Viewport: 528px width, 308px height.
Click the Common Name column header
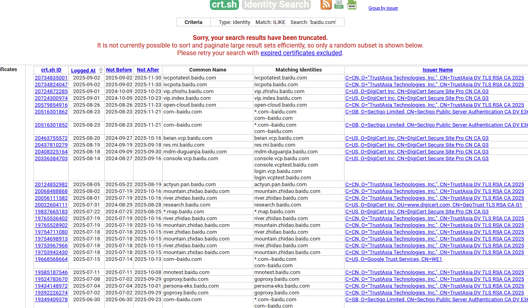click(208, 70)
